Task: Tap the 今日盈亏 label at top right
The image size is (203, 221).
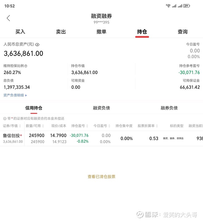Action: 193,44
